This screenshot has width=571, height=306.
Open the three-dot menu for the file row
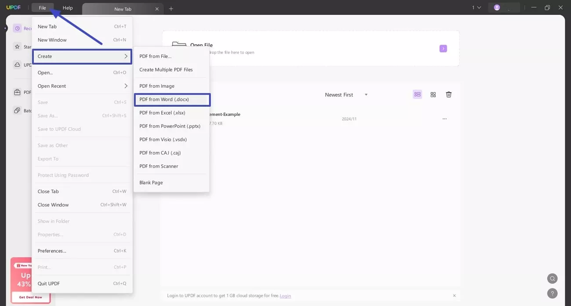pyautogui.click(x=445, y=119)
